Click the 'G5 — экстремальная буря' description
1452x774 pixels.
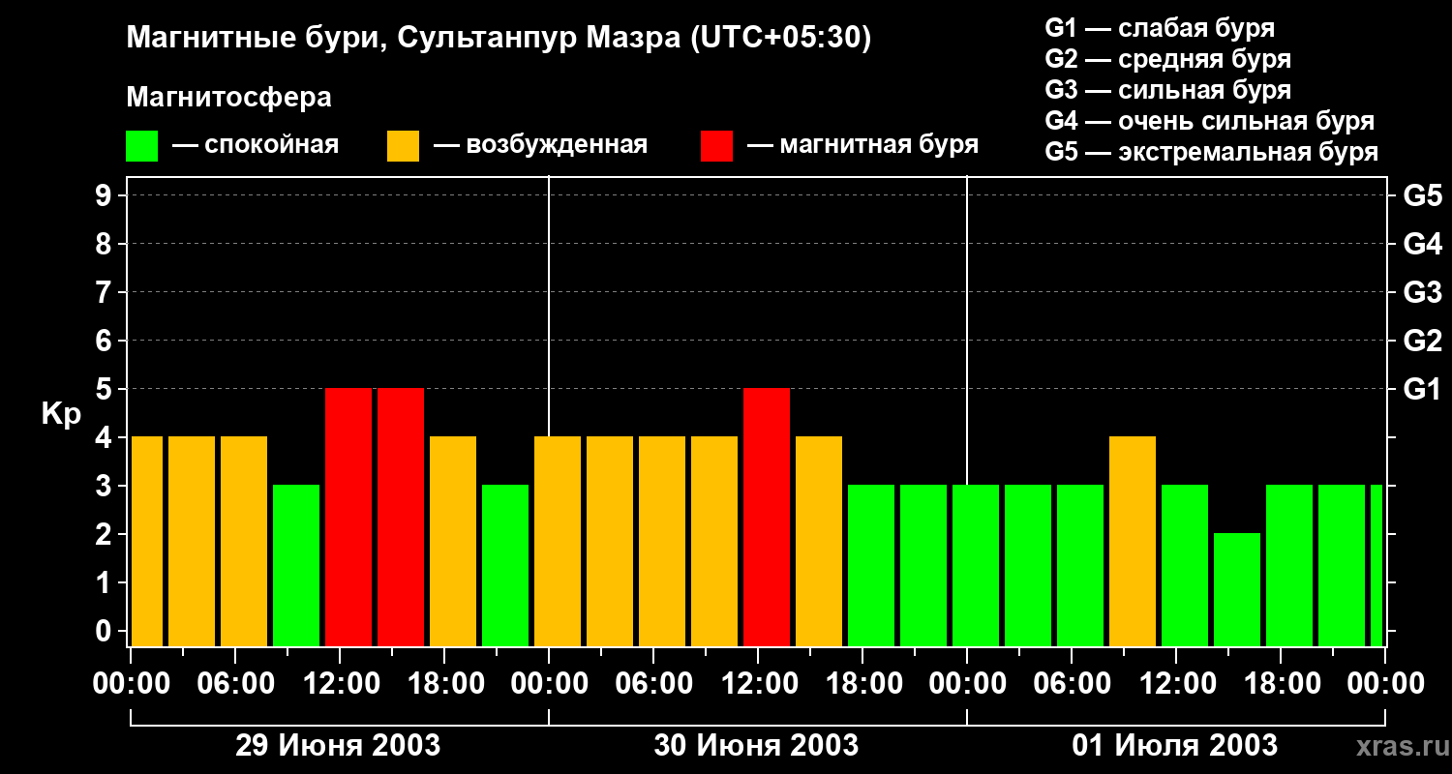click(x=1212, y=153)
